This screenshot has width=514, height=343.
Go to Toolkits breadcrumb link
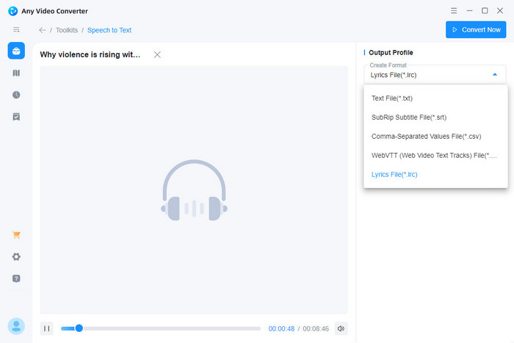click(67, 30)
